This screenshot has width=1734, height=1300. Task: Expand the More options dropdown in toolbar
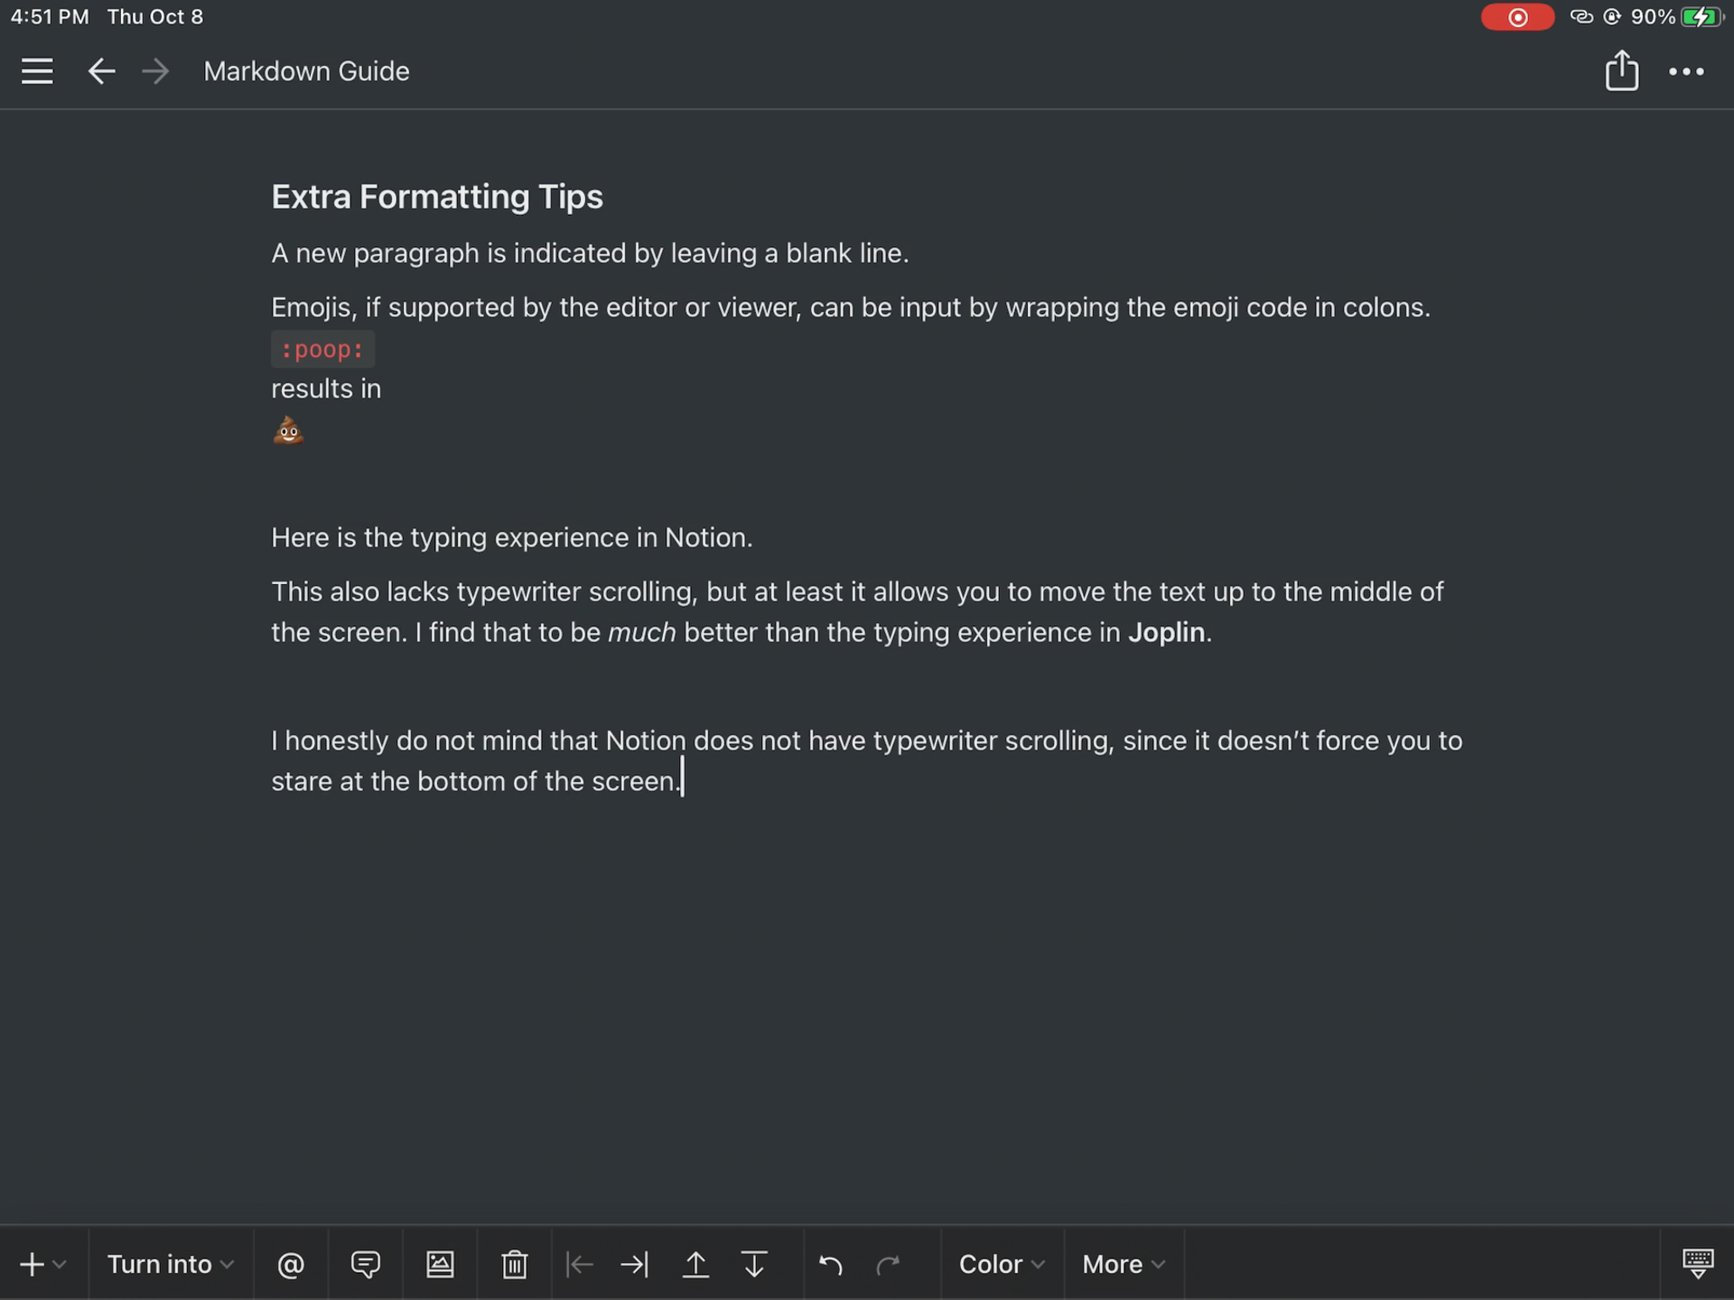[x=1118, y=1263]
